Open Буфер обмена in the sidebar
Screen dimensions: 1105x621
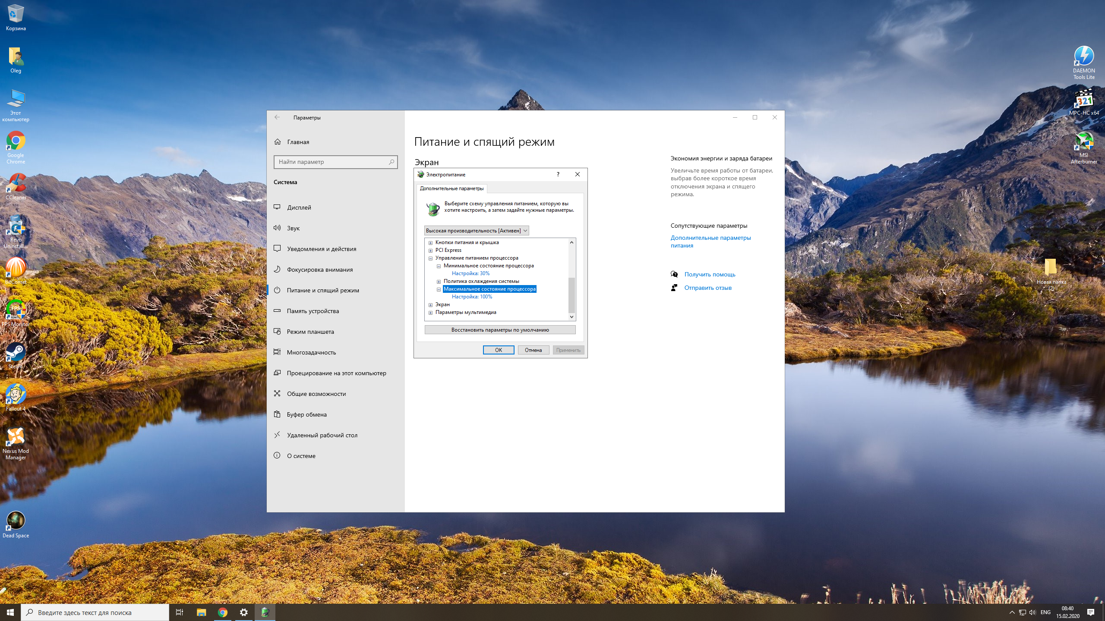(x=306, y=414)
